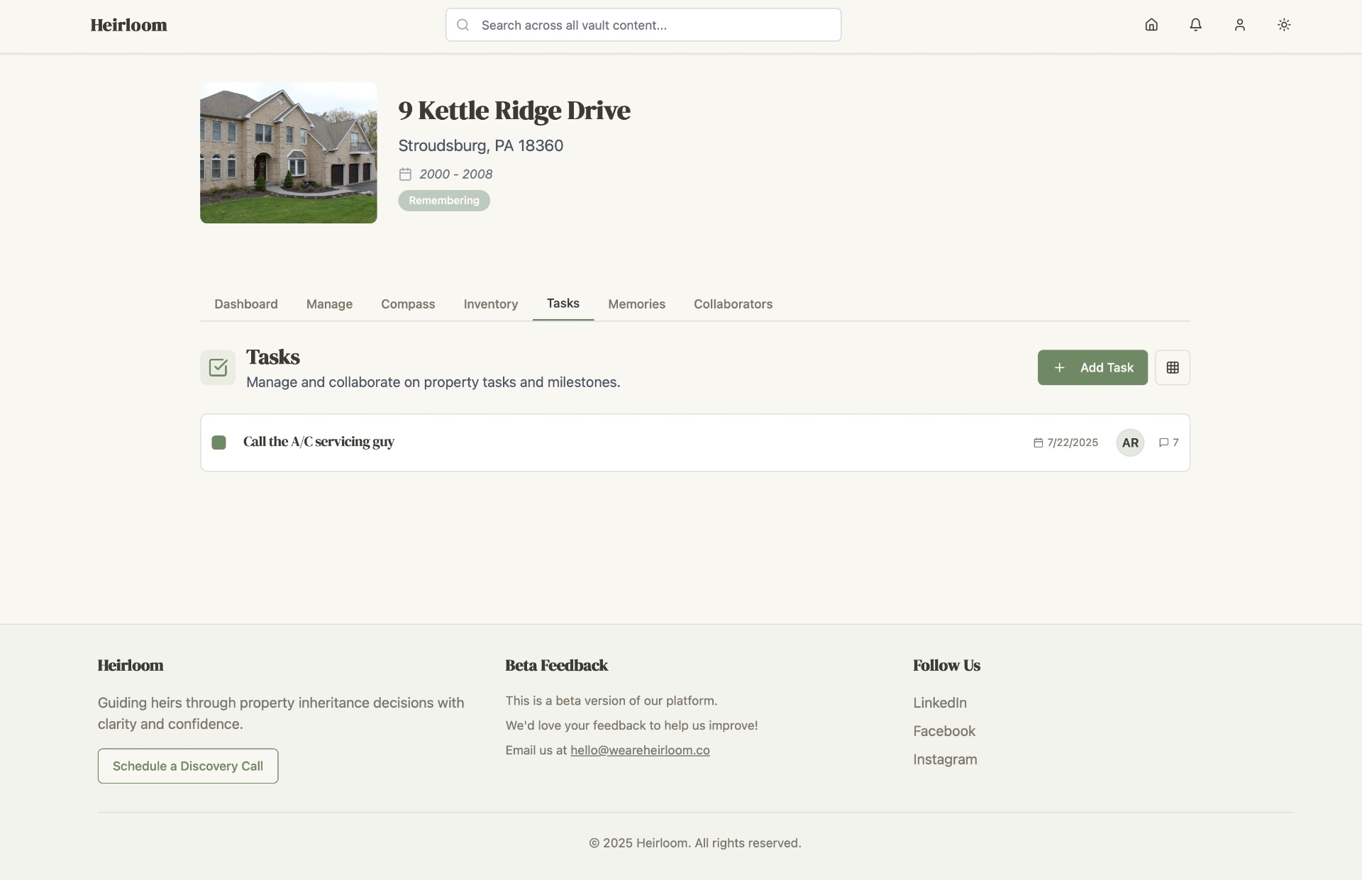The width and height of the screenshot is (1362, 880).
Task: Check off Call the A/C servicing guy
Action: coord(218,442)
